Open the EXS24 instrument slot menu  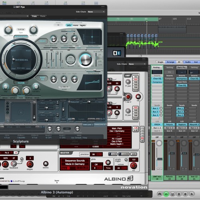[x=157, y=124]
